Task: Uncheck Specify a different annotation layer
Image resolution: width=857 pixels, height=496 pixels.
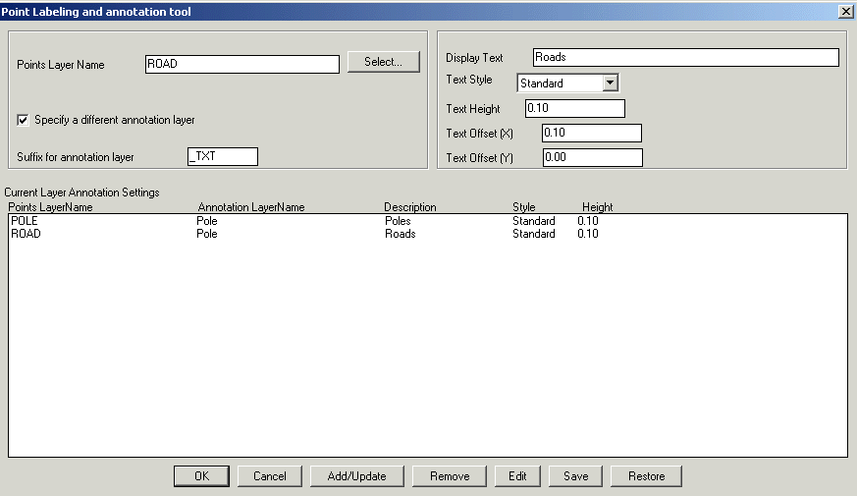Action: 24,120
